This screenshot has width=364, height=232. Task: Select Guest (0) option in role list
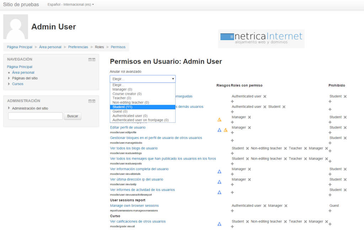120,111
